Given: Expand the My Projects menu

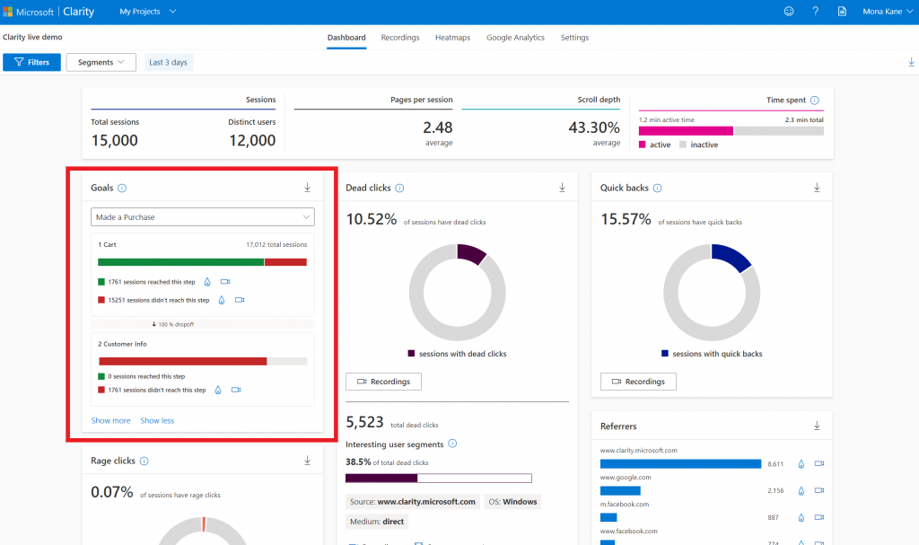Looking at the screenshot, I should pos(148,12).
